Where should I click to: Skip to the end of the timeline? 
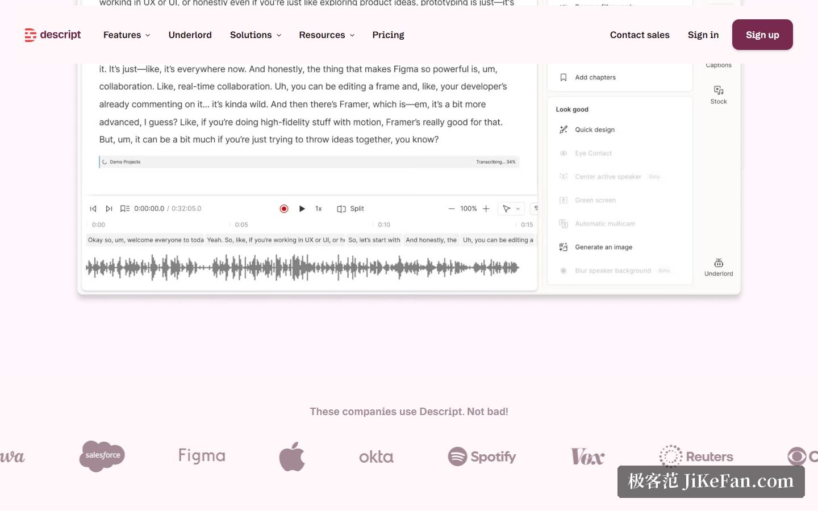coord(109,208)
